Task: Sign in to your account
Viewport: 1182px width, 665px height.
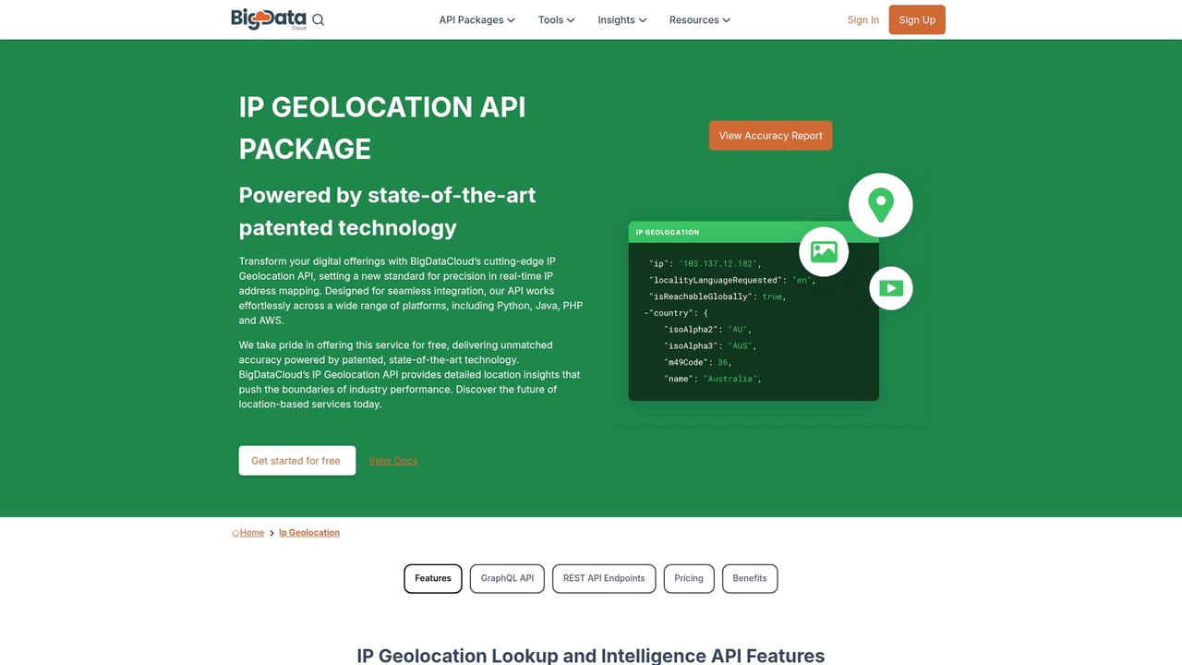Action: (x=862, y=19)
